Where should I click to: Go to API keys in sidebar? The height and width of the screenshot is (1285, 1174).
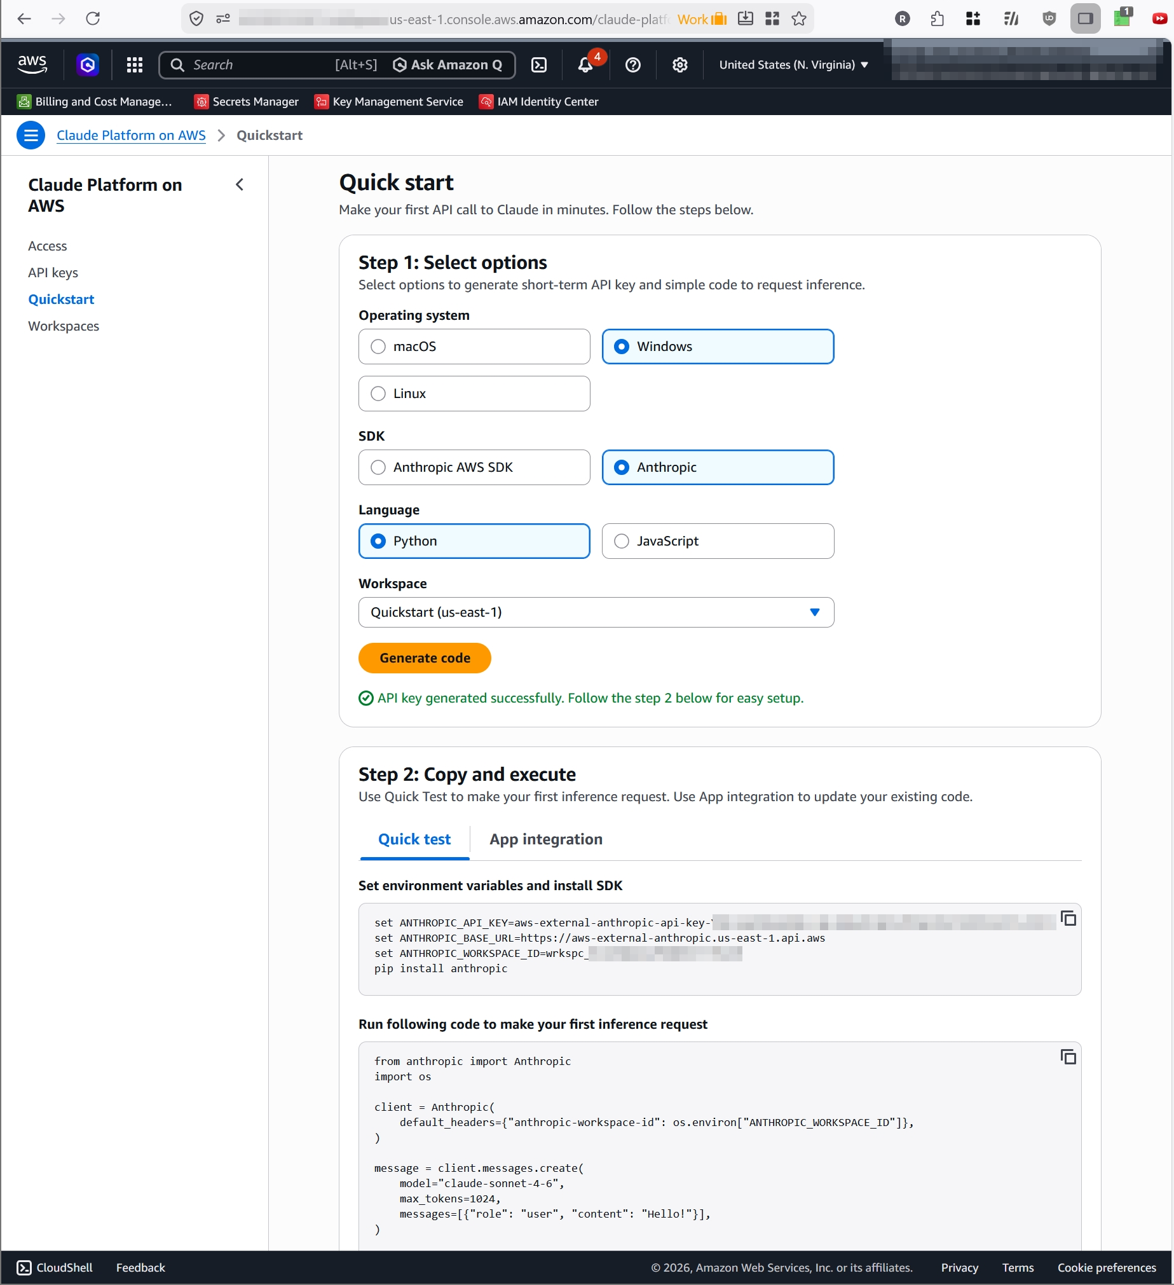[x=53, y=273]
